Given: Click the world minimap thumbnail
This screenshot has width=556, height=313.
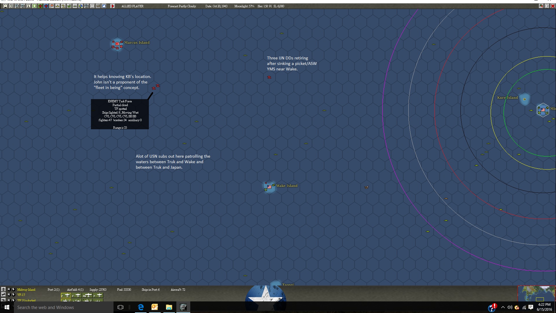Looking at the screenshot, I should click(536, 294).
